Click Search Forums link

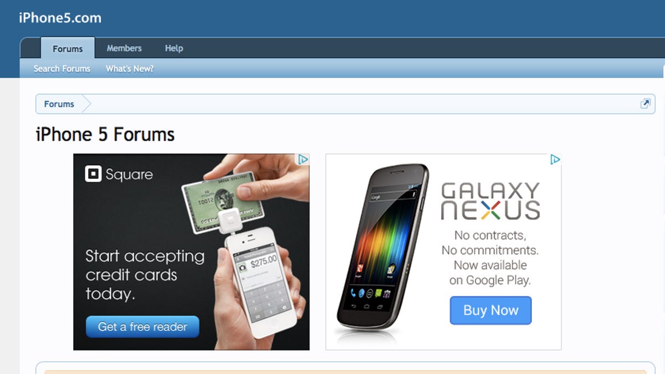(62, 69)
